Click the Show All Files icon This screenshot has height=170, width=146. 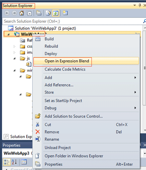pos(48,13)
